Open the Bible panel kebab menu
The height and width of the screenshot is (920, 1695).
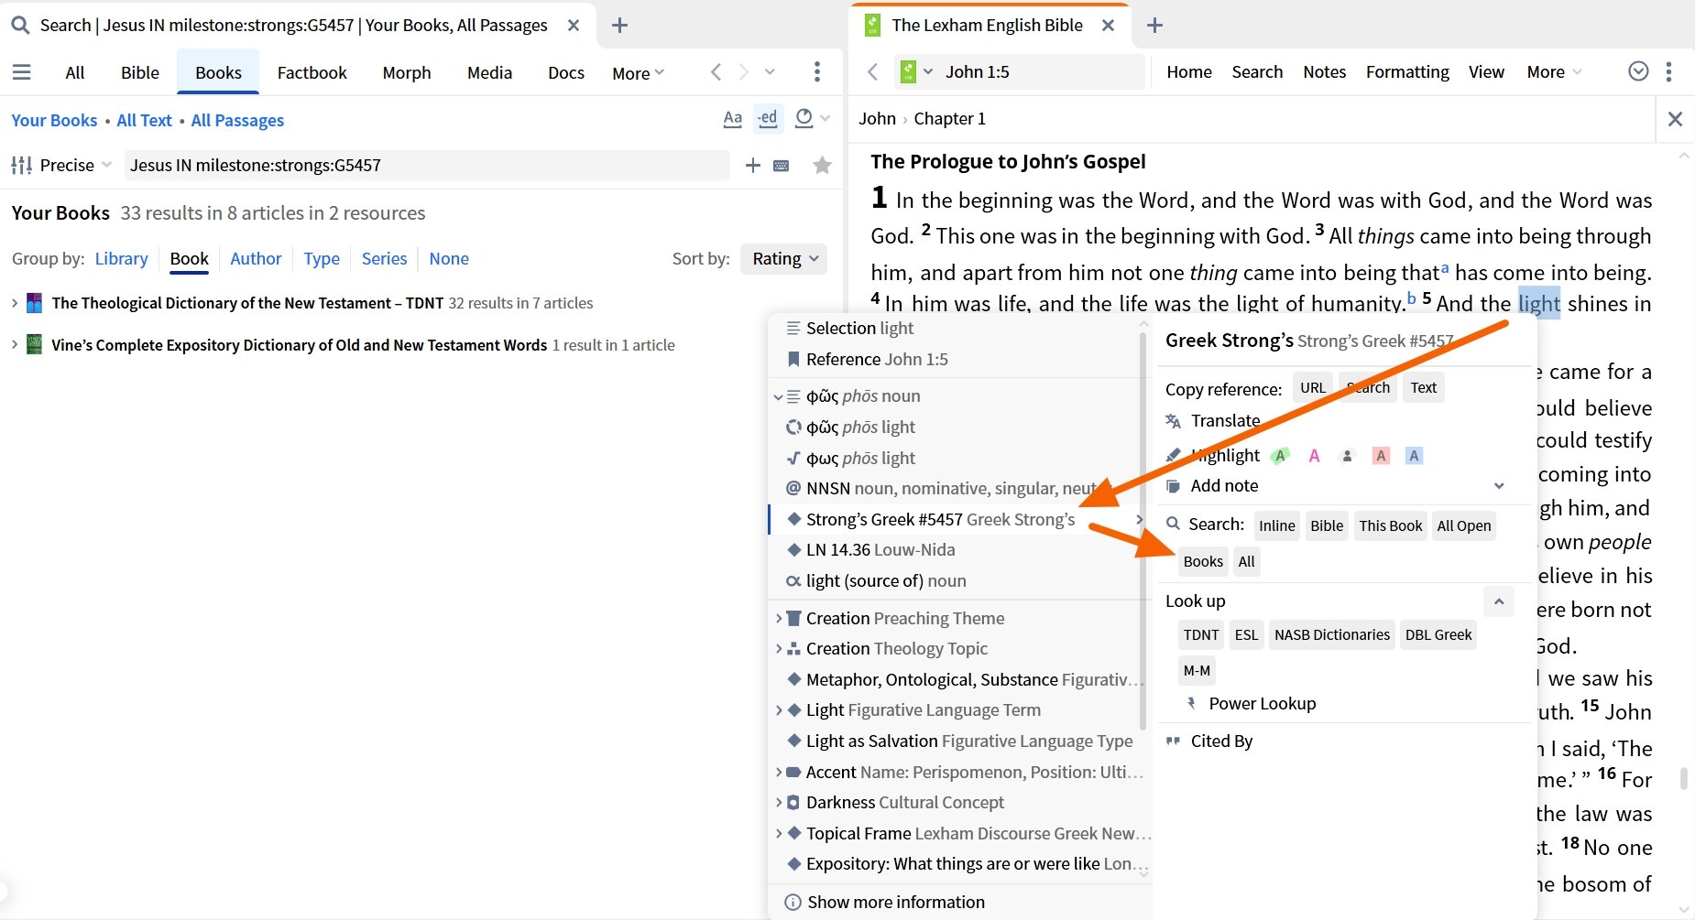[x=1668, y=71]
